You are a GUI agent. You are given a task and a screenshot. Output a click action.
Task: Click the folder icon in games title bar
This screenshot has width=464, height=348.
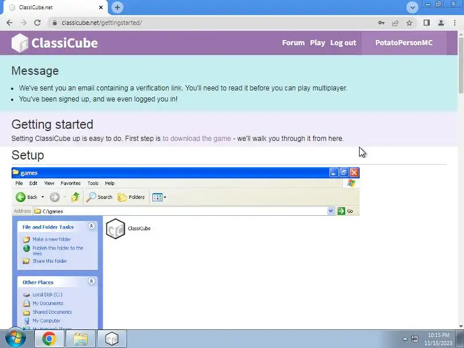(x=16, y=172)
